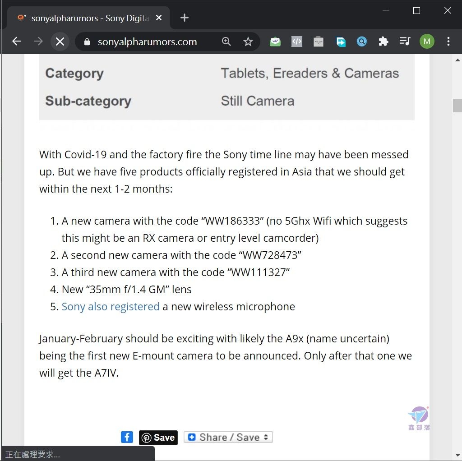The width and height of the screenshot is (462, 461).
Task: Go back to the previous page
Action: click(17, 41)
